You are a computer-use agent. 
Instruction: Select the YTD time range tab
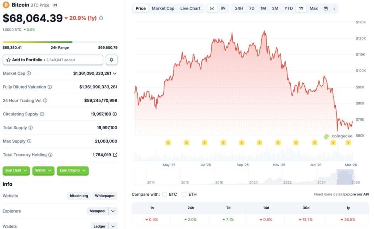coord(288,8)
